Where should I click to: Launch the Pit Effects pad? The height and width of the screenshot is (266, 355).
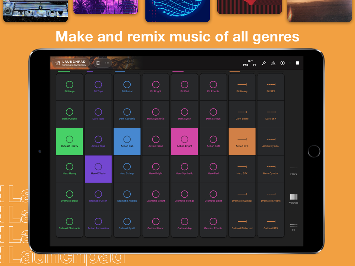click(213, 87)
